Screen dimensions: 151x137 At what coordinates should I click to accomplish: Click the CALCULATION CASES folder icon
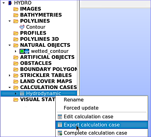(x=16, y=88)
